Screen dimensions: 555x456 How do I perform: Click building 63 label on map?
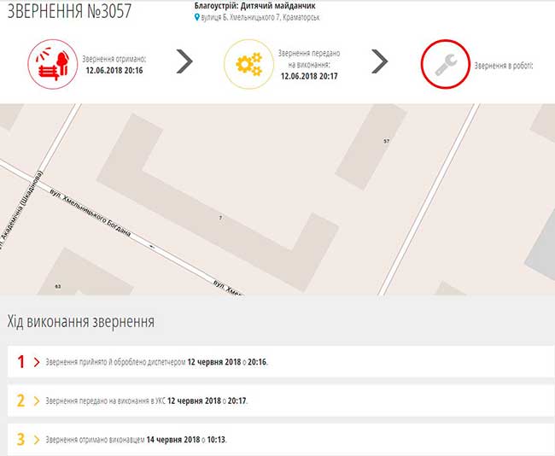(x=57, y=285)
